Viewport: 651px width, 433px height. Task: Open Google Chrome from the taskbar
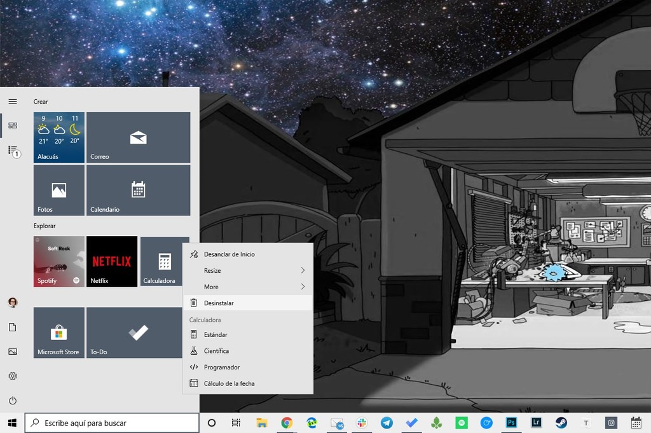(x=287, y=422)
